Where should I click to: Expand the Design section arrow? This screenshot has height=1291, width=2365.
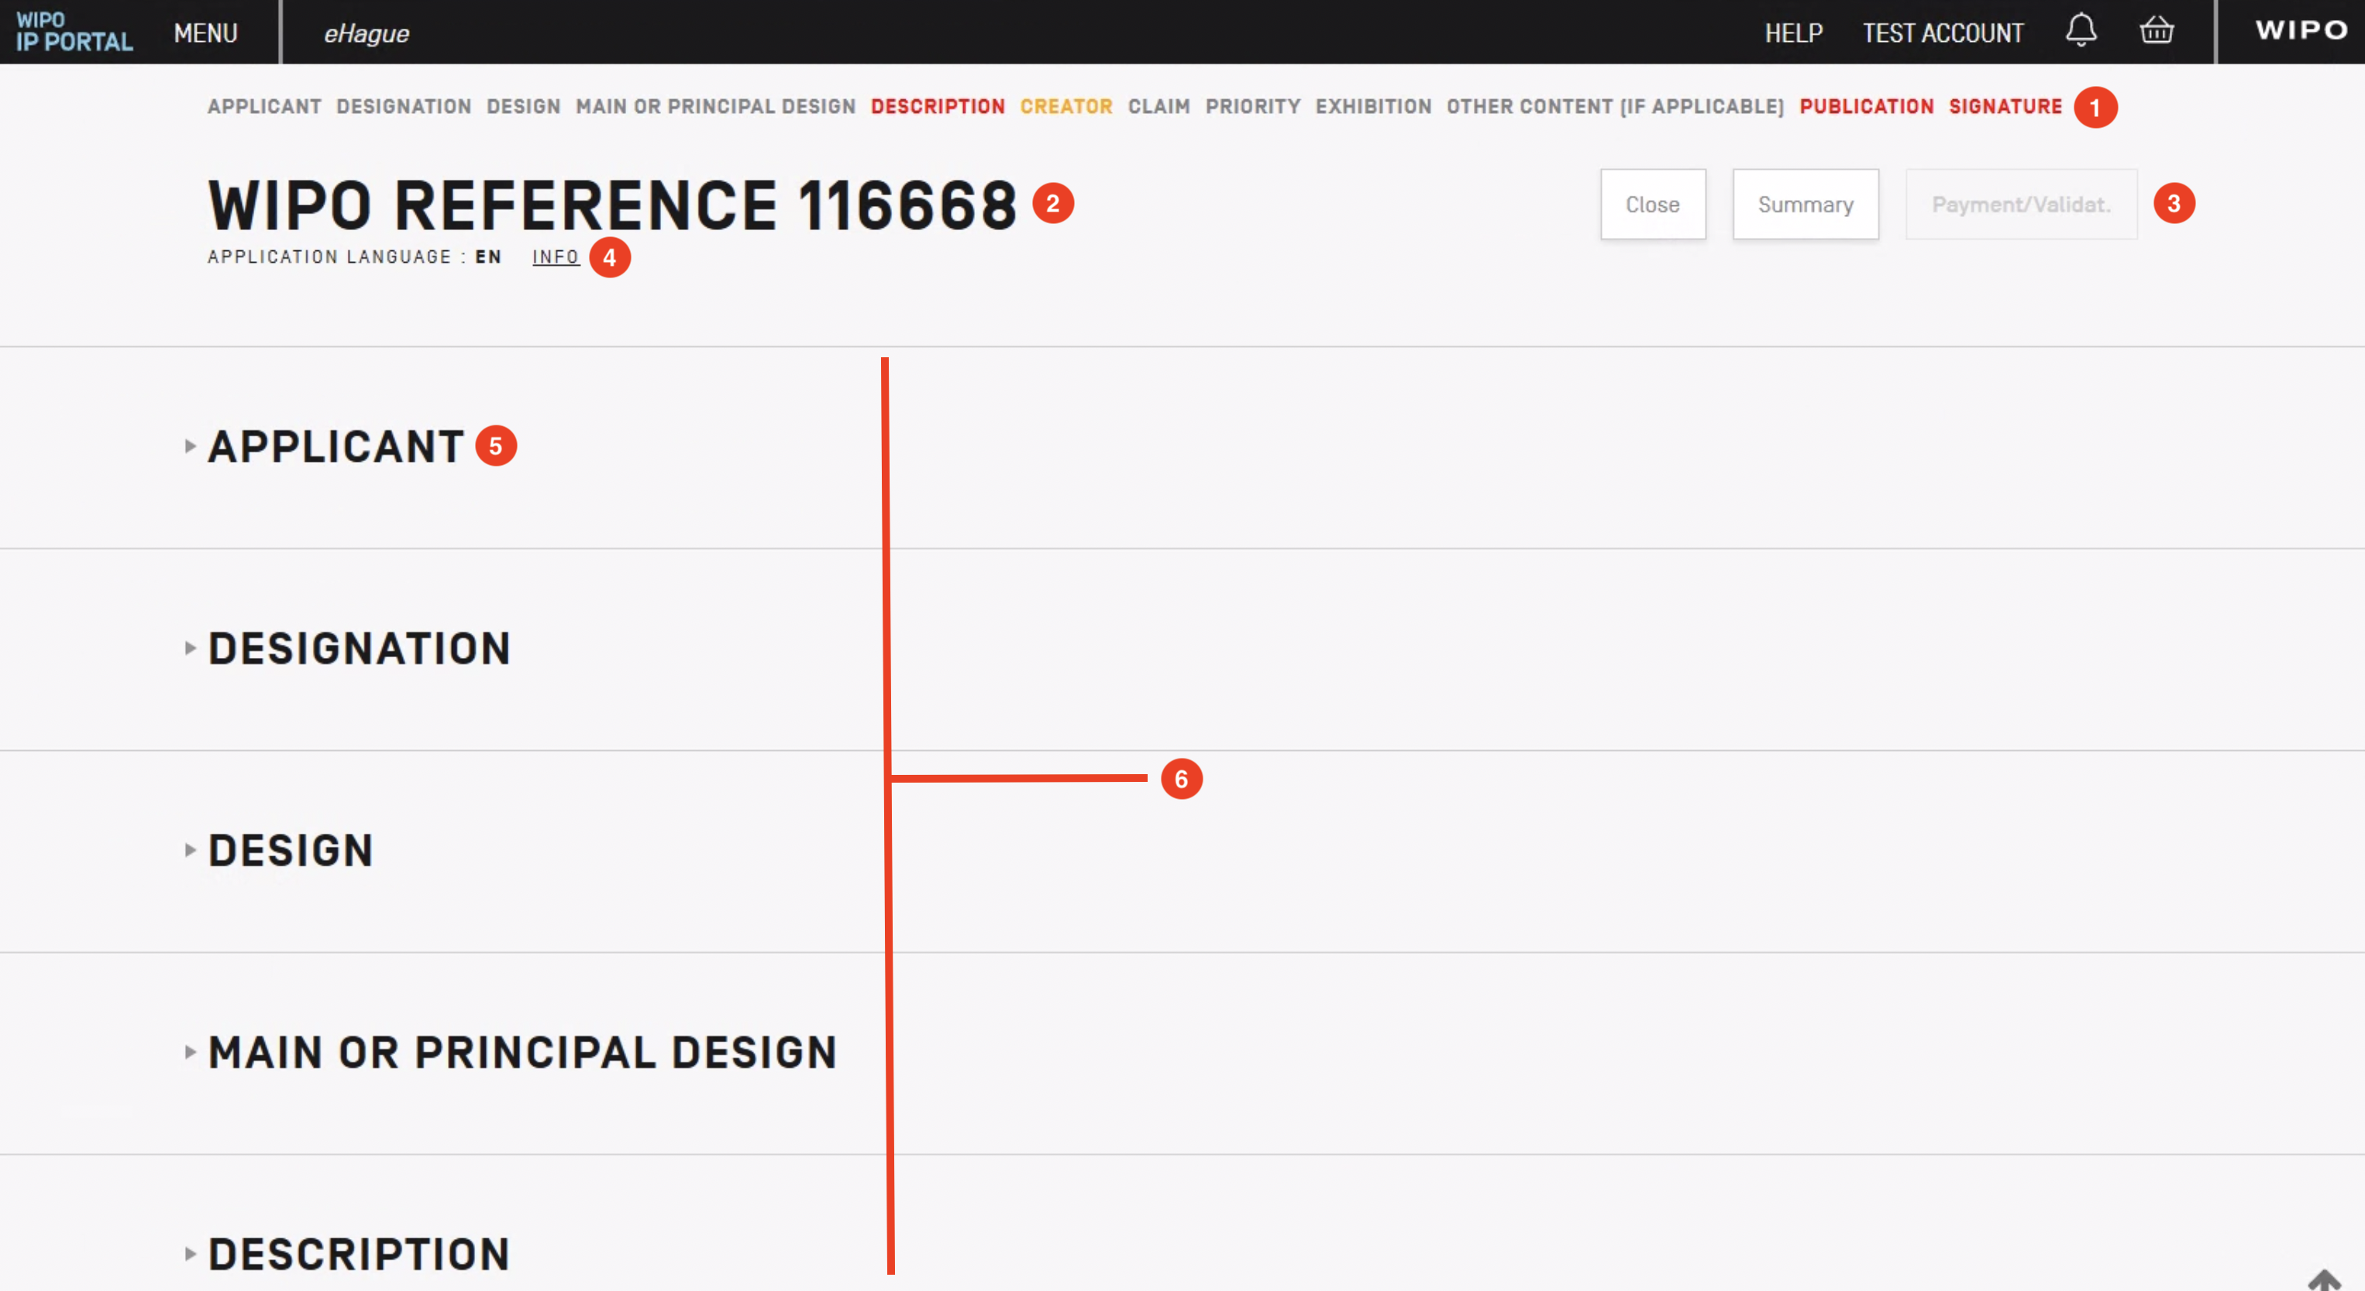point(190,850)
